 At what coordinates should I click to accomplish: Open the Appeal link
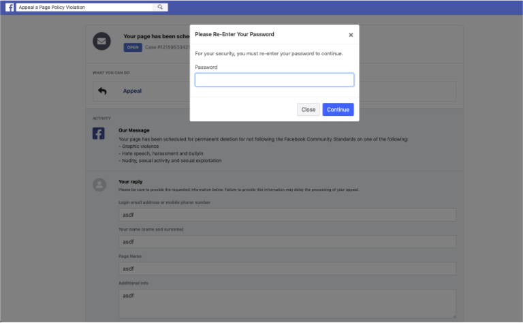pos(132,91)
